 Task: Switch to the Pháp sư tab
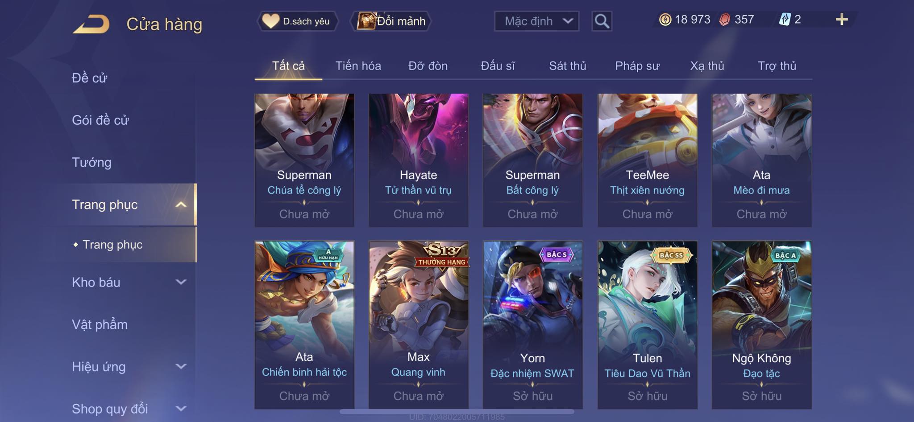[637, 66]
